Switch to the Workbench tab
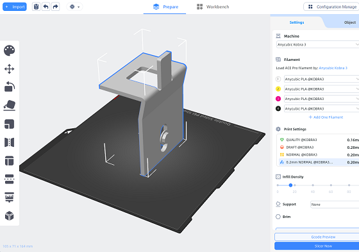Screen dimensions: 359x252 [x=213, y=7]
